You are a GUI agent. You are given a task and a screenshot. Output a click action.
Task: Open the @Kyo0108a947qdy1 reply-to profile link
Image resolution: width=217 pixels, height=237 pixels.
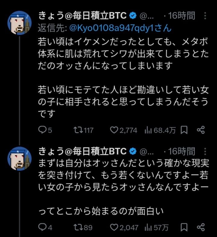pyautogui.click(x=120, y=28)
